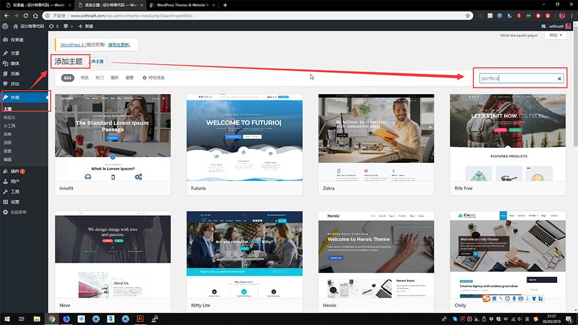Select the 特色 featured filter tab
This screenshot has height=325, width=578.
point(84,78)
